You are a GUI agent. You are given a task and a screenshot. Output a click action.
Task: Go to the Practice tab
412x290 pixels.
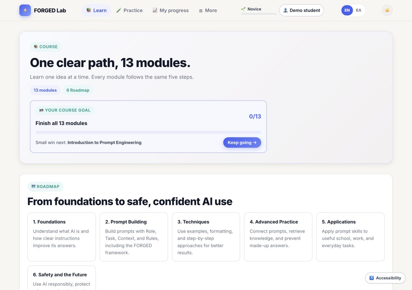(x=129, y=10)
